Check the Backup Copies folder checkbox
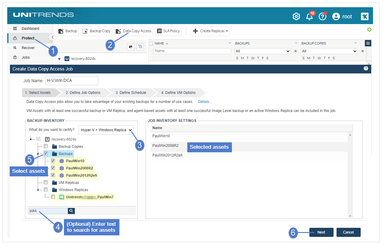The height and width of the screenshot is (248, 386). [x=46, y=147]
